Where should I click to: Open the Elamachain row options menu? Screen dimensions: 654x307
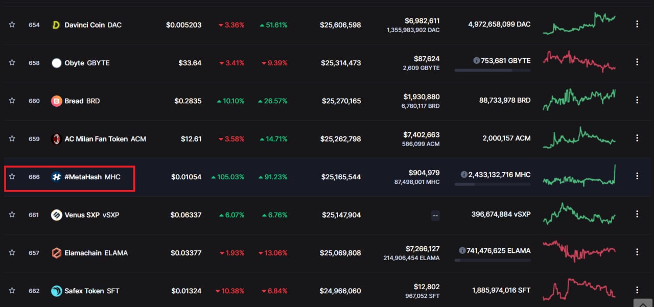pyautogui.click(x=637, y=252)
